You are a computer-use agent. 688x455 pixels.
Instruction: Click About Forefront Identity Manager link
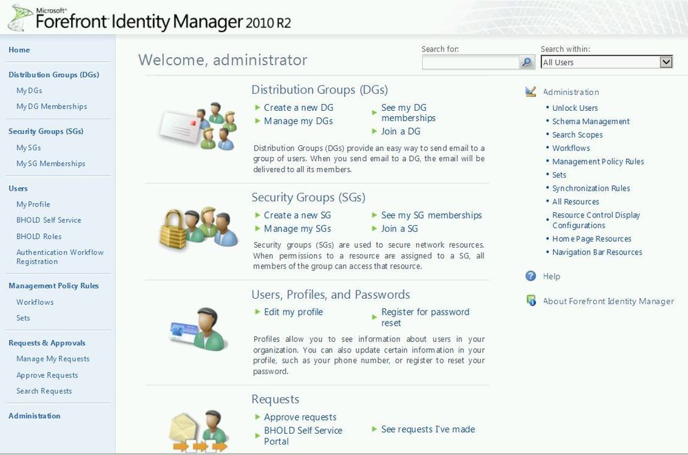(609, 301)
